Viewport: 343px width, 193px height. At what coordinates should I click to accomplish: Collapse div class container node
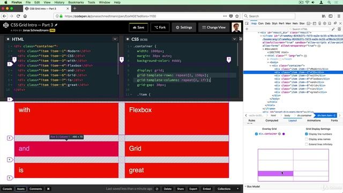click(271, 65)
